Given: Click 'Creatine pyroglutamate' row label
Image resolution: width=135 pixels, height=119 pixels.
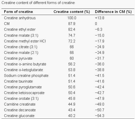Looking at the screenshot, I should point(23,87).
